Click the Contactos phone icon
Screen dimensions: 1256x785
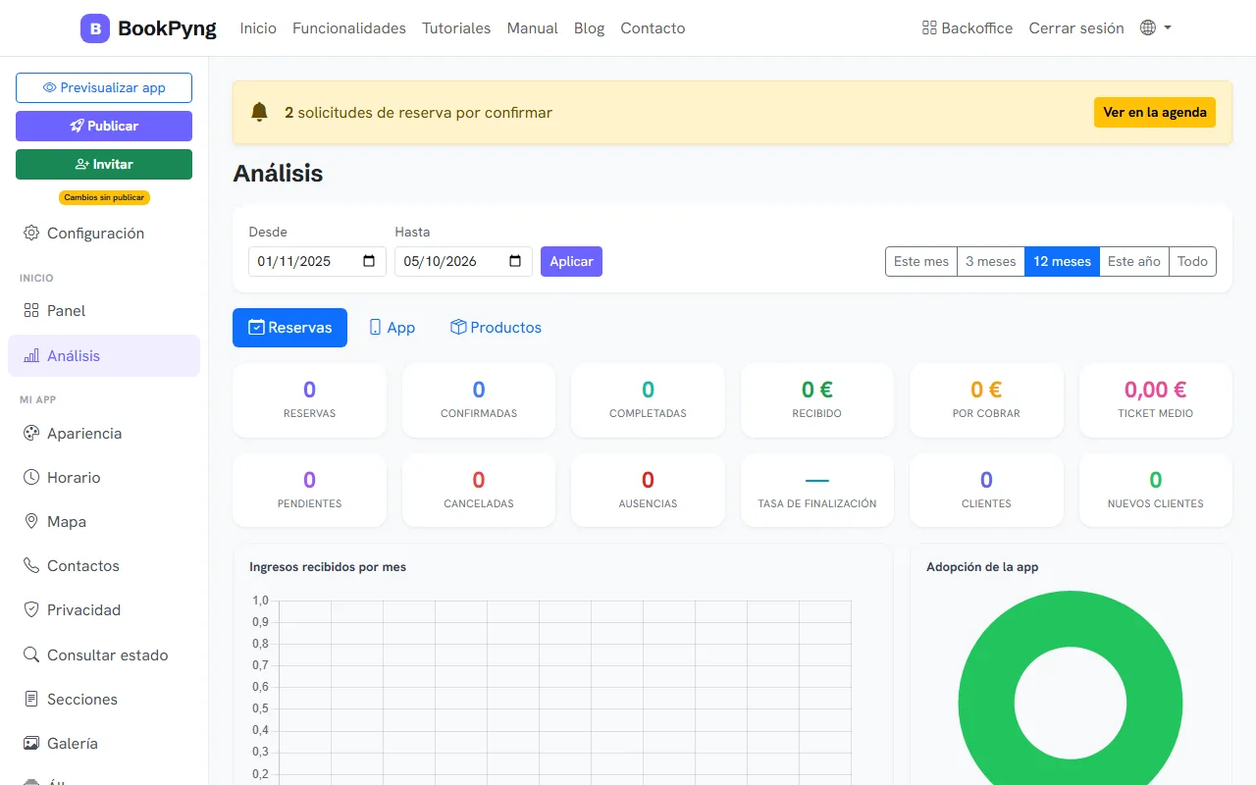[31, 565]
